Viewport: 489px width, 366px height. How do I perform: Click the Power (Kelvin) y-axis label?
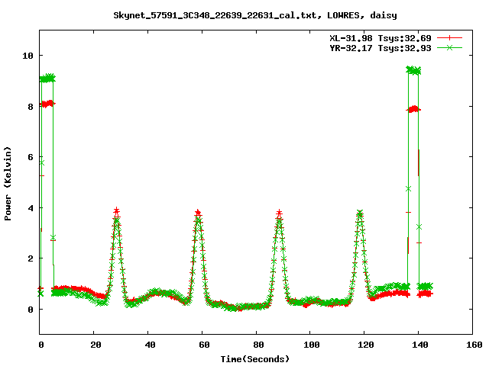click(x=8, y=184)
